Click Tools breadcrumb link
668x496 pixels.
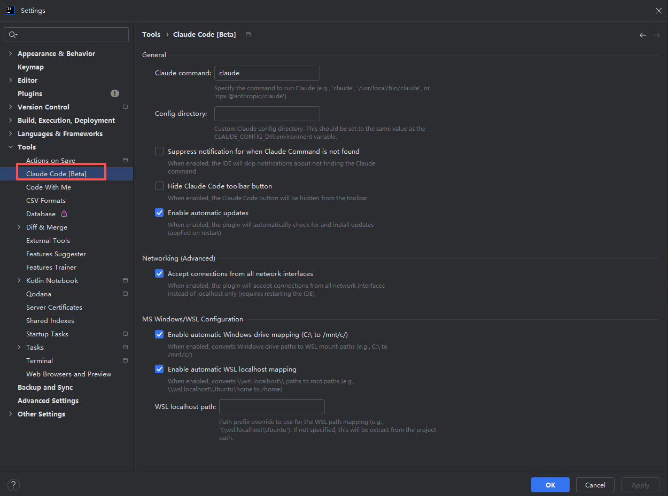(151, 34)
